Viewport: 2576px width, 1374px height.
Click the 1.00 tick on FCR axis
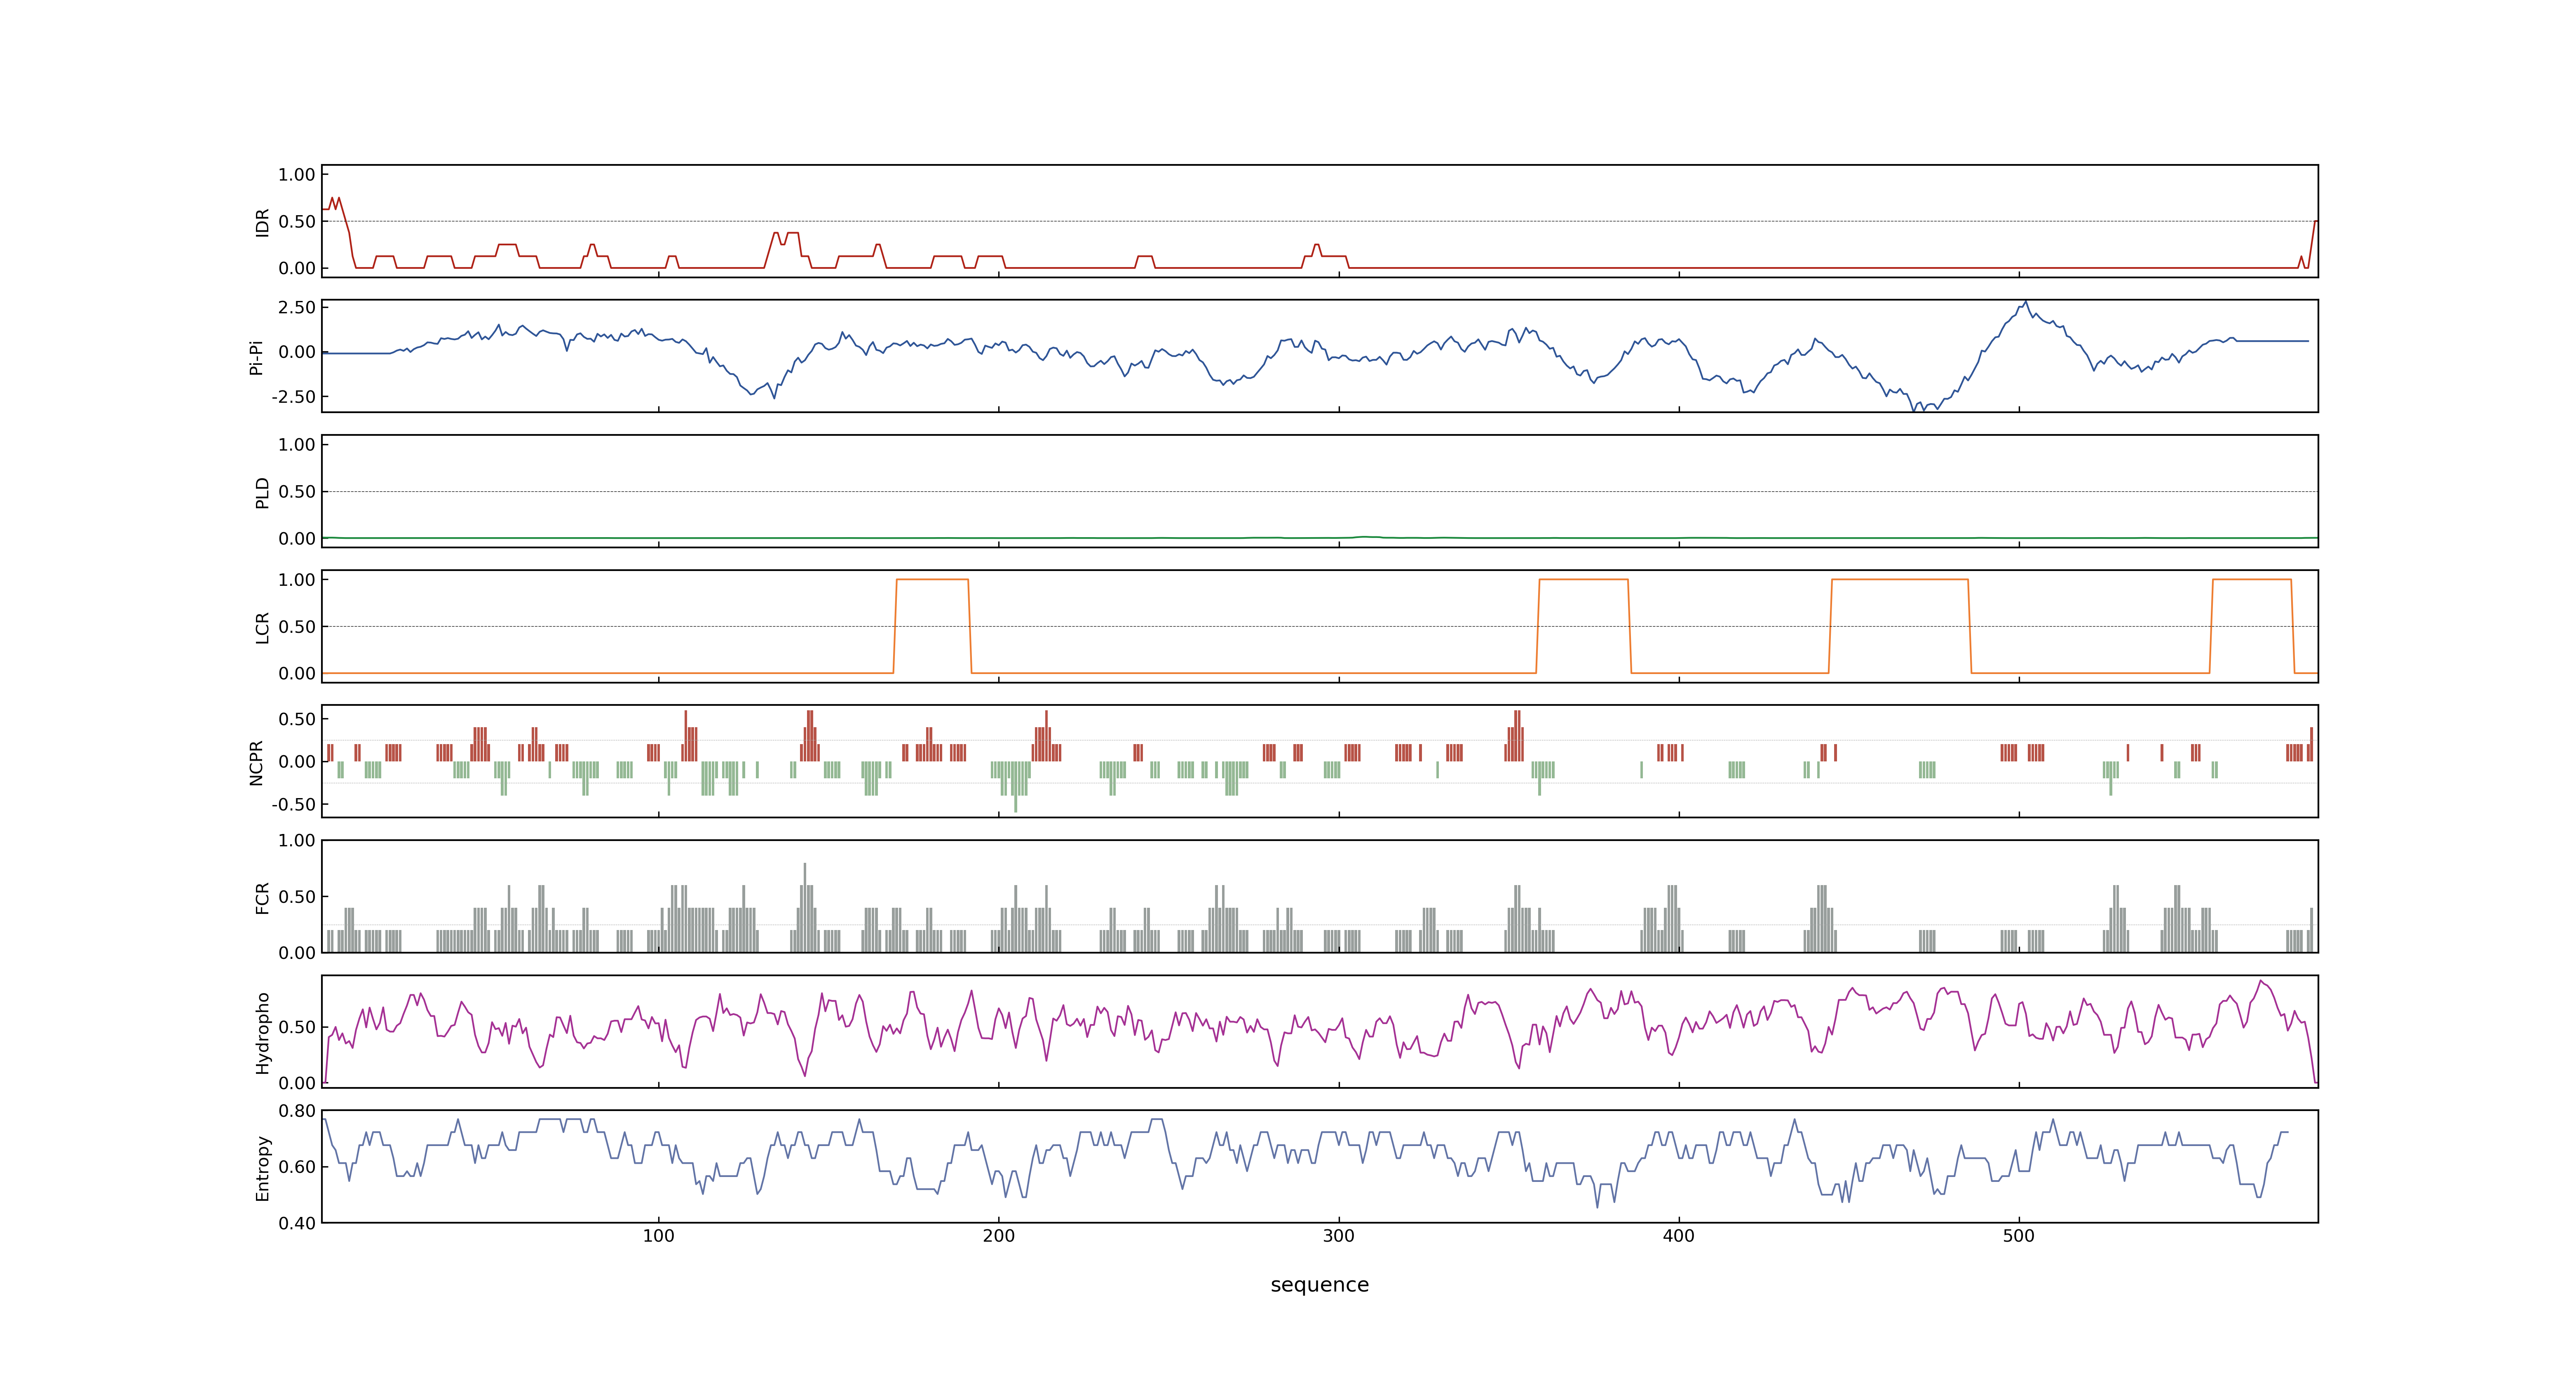coord(297,840)
